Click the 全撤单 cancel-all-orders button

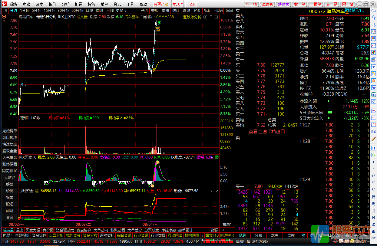point(316,4)
